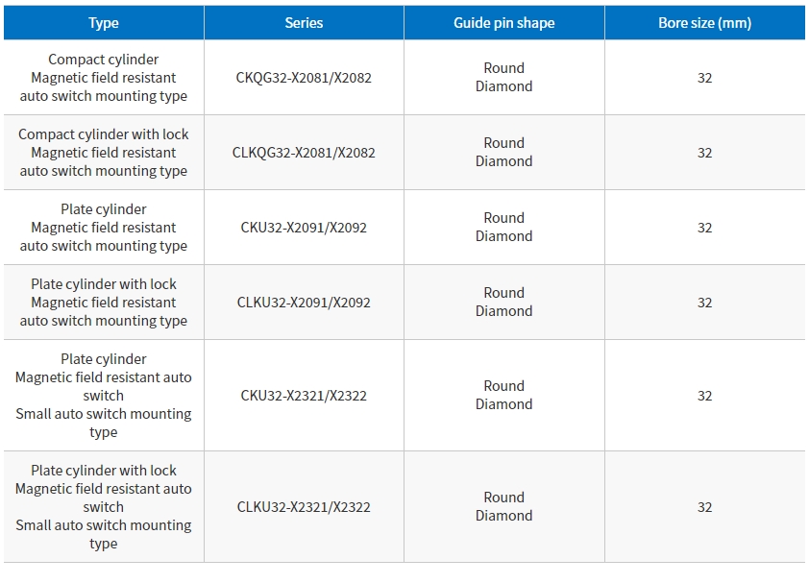Click Plate cylinder with lock cell for X2091
Screen dimensions: 809x583
[x=104, y=303]
